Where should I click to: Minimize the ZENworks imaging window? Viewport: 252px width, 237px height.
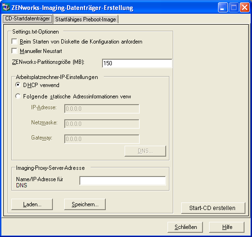(x=223, y=8)
